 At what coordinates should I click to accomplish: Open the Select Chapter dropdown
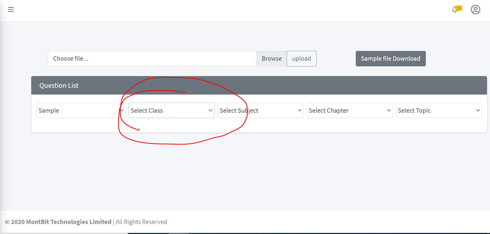click(x=349, y=110)
